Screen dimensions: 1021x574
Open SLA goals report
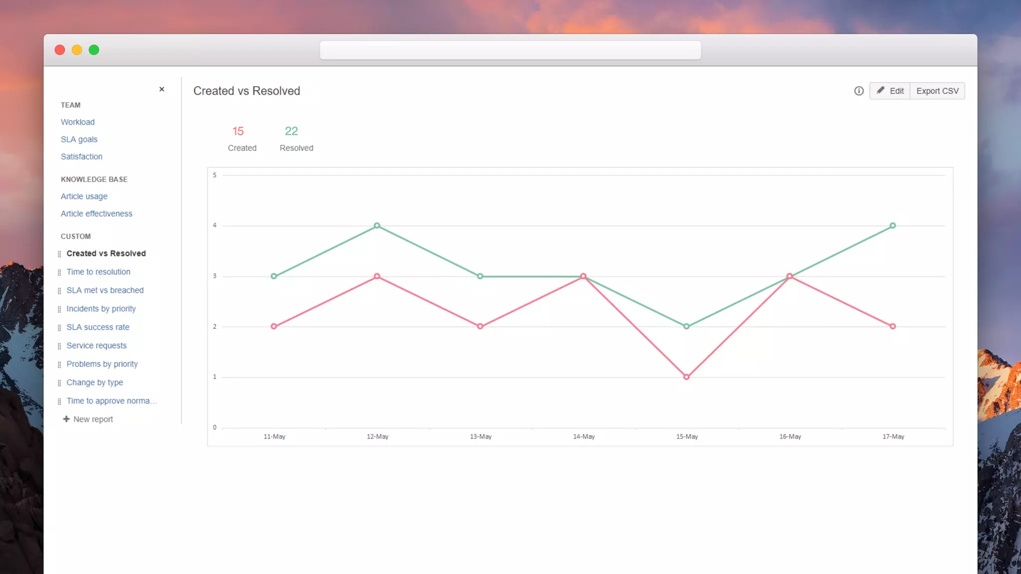coord(79,140)
